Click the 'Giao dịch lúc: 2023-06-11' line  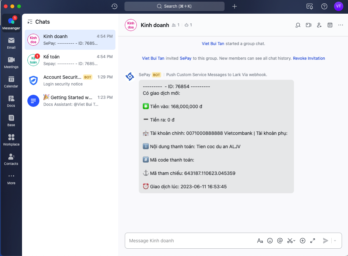(185, 187)
